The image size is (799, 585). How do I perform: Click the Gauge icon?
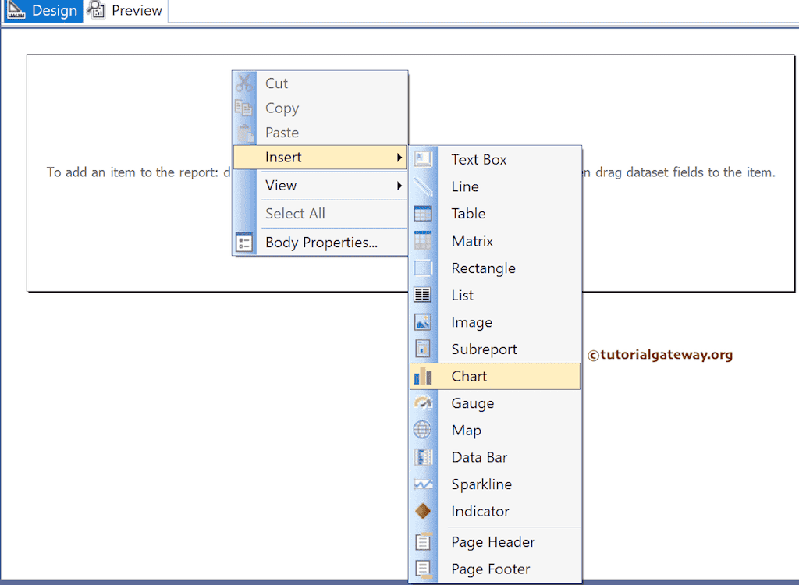(x=423, y=403)
